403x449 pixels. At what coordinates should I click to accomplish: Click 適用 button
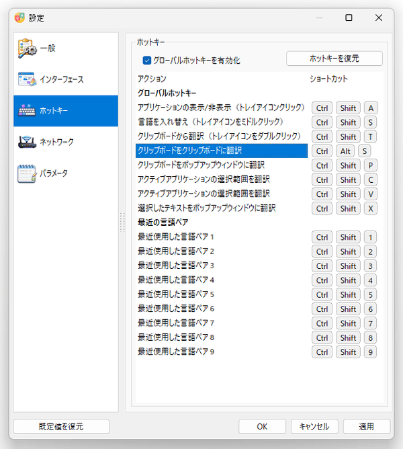coord(367,426)
